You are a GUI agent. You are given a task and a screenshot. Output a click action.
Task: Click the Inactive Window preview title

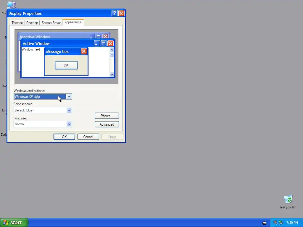pos(35,37)
